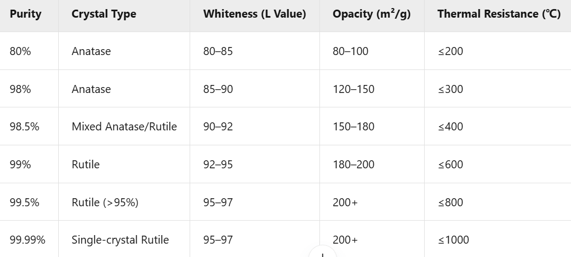
Task: Select the 80–100 opacity cell
Action: coord(350,51)
